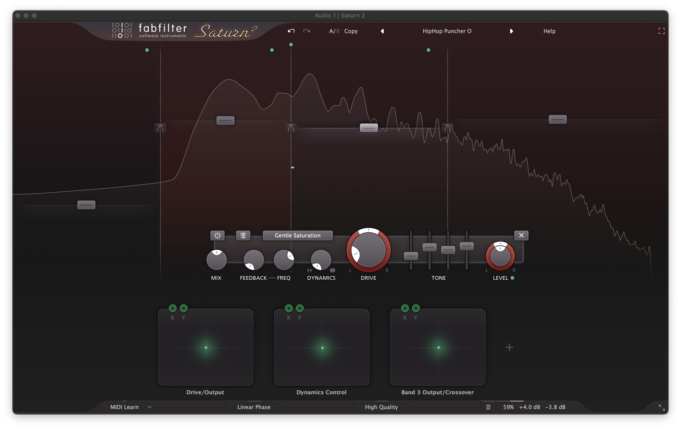Click the X source button of Dynamics Control
The height and width of the screenshot is (429, 681).
click(289, 308)
